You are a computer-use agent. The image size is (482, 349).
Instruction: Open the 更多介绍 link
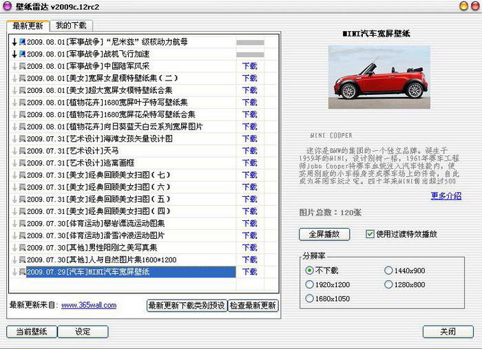446,196
